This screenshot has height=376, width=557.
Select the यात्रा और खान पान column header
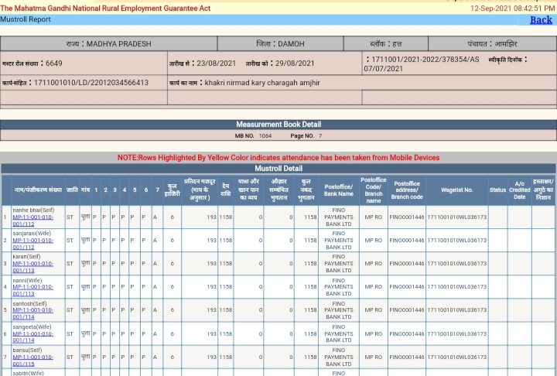[248, 190]
